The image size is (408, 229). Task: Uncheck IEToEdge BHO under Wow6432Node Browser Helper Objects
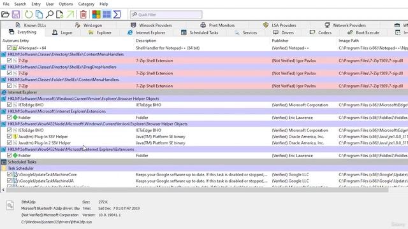(x=10, y=130)
